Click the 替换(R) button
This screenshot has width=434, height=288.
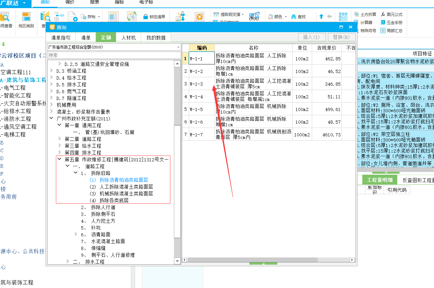pos(342,37)
